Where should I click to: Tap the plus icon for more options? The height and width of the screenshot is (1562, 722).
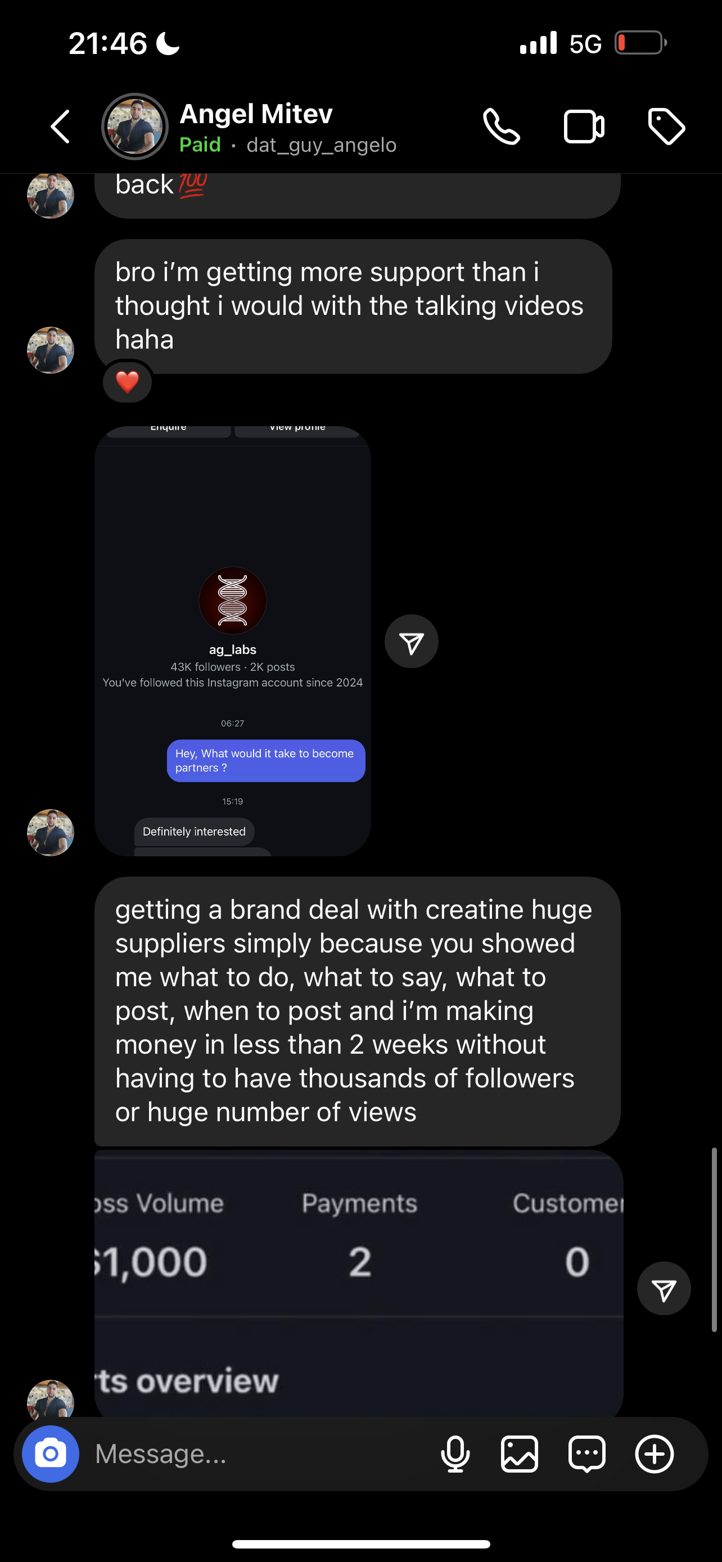(x=654, y=1453)
